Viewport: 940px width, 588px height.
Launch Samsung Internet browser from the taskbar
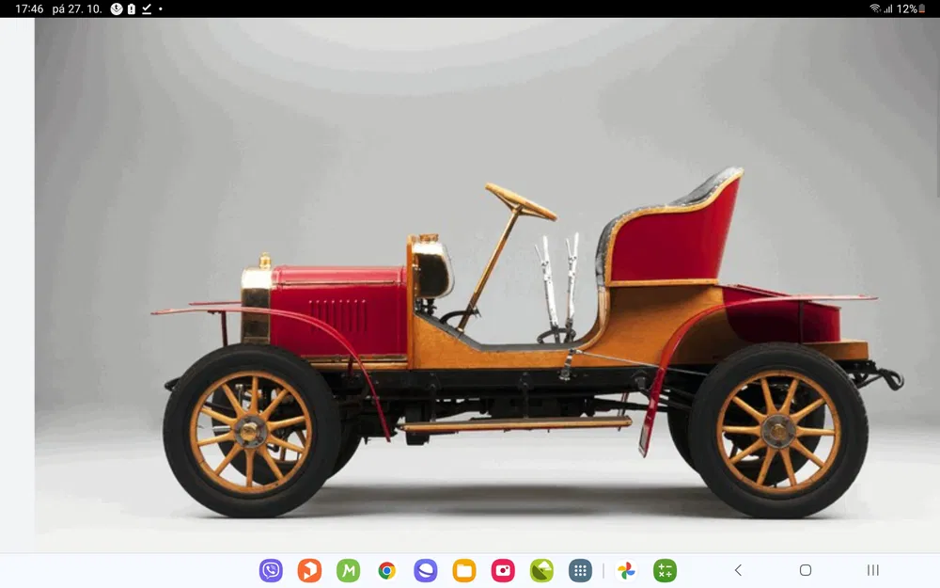click(426, 570)
